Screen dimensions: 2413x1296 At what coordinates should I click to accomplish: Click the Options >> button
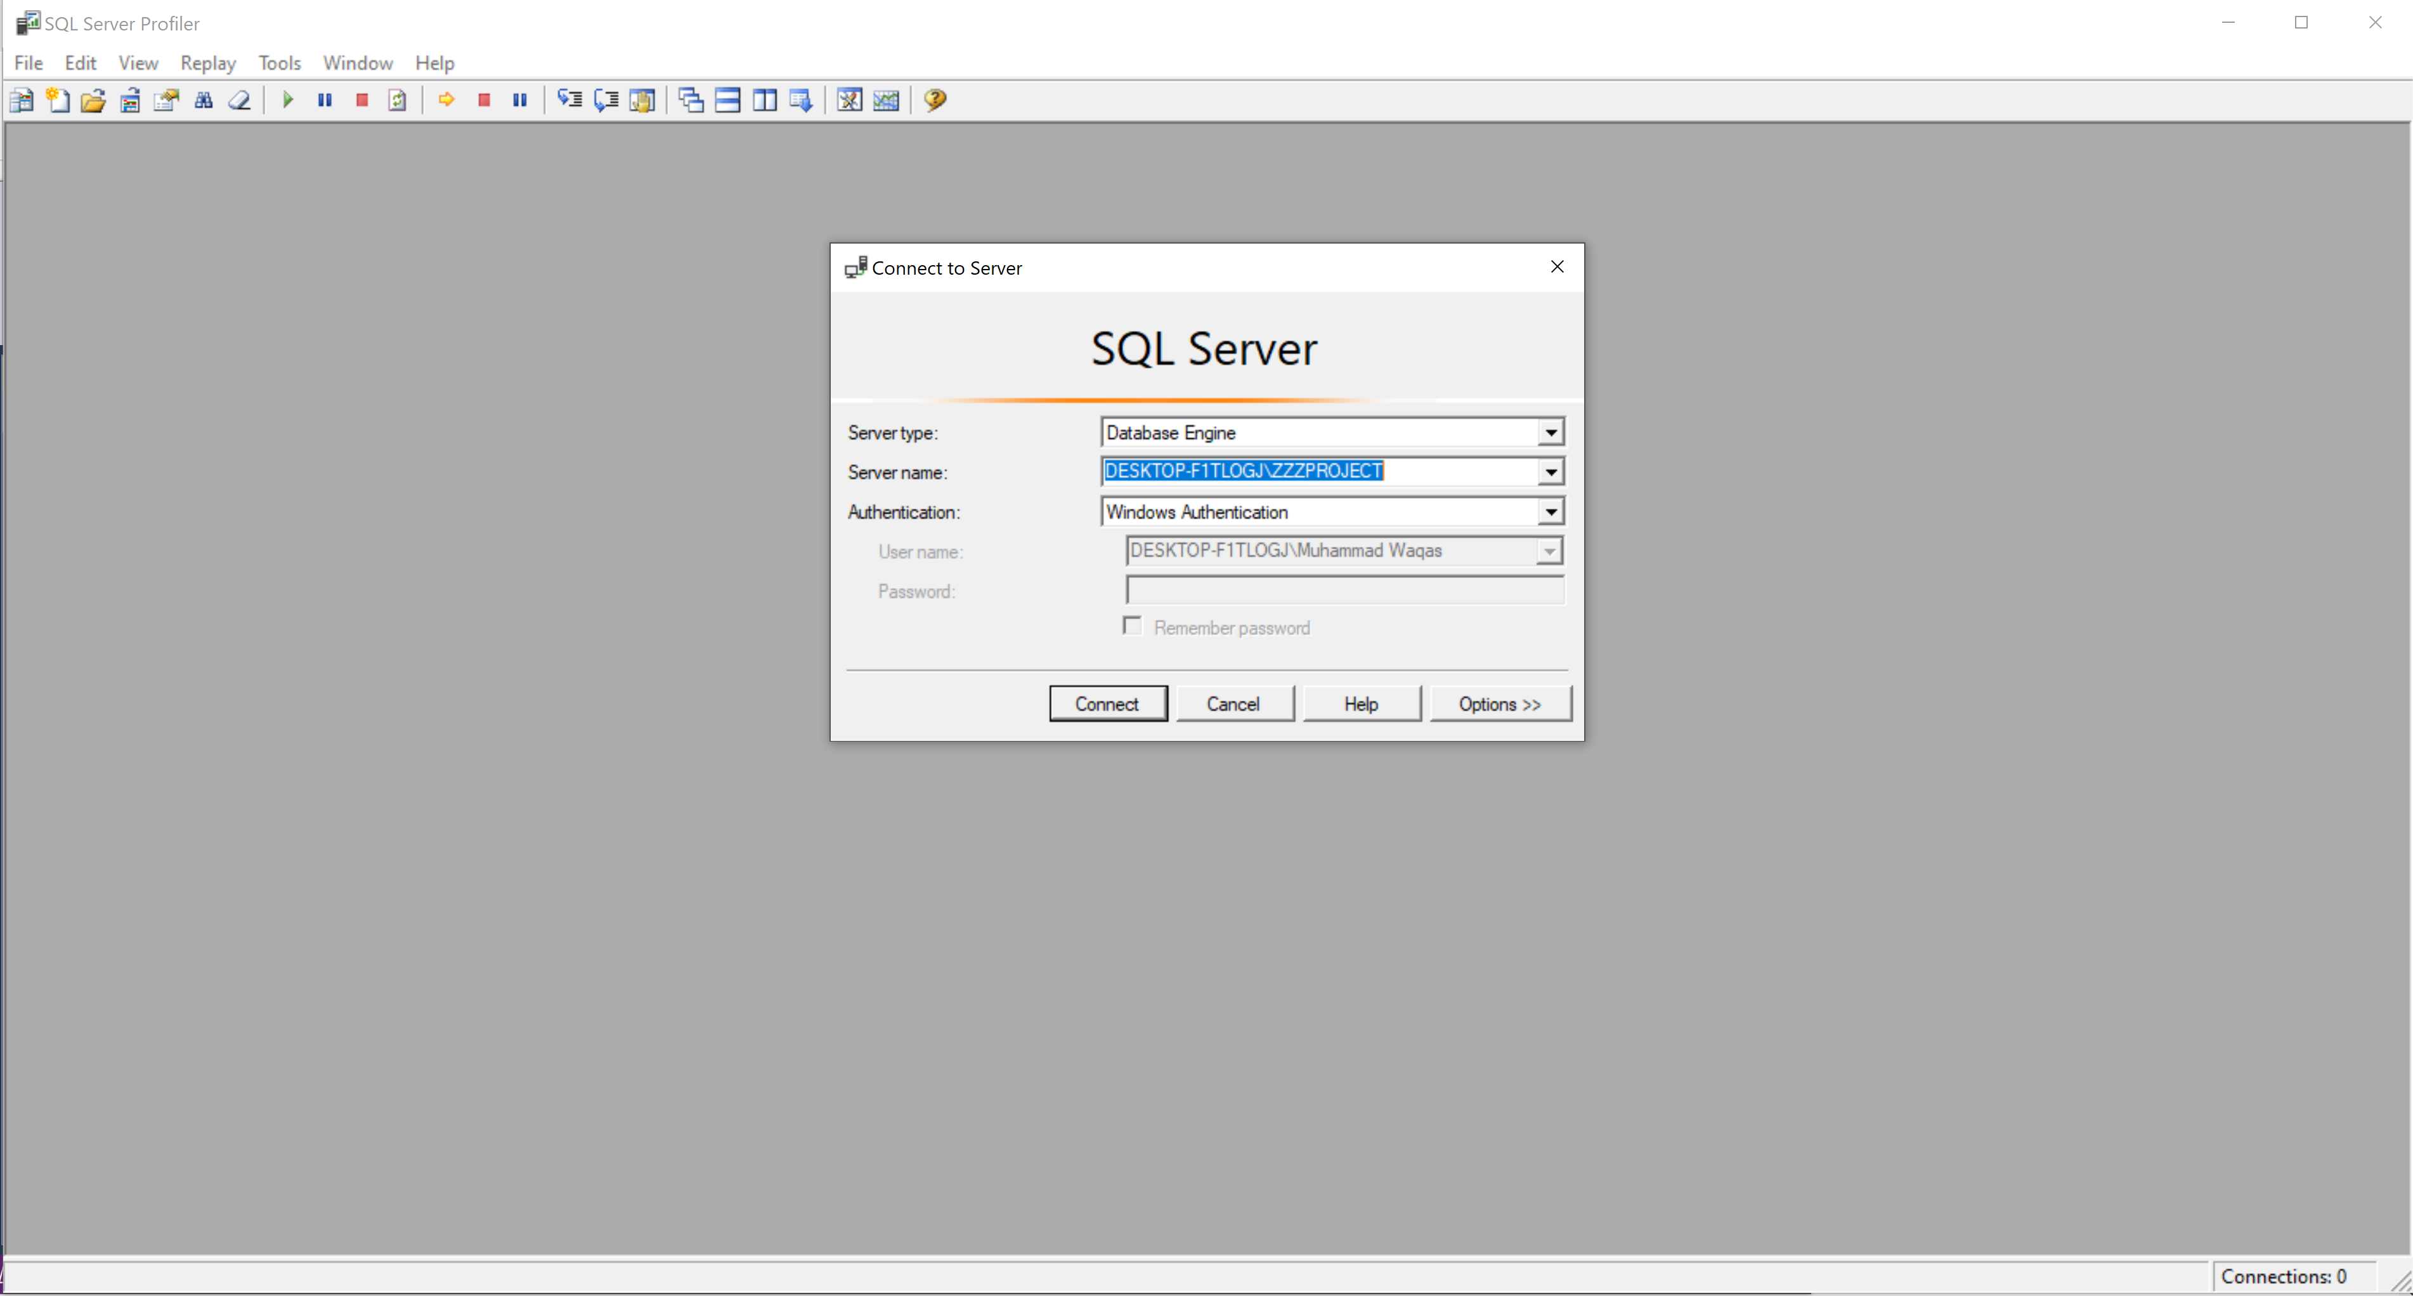pos(1499,704)
